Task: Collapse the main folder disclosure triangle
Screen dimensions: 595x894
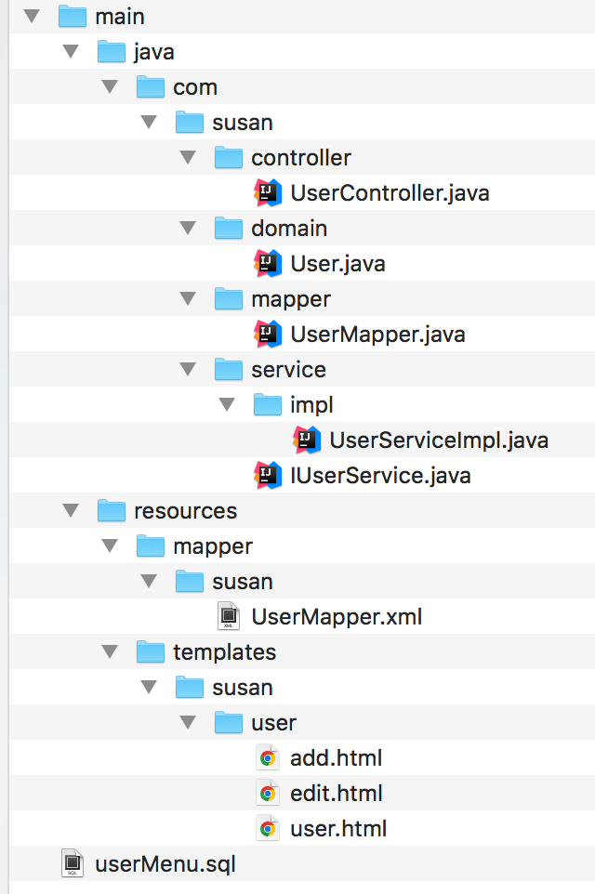Action: [x=32, y=17]
